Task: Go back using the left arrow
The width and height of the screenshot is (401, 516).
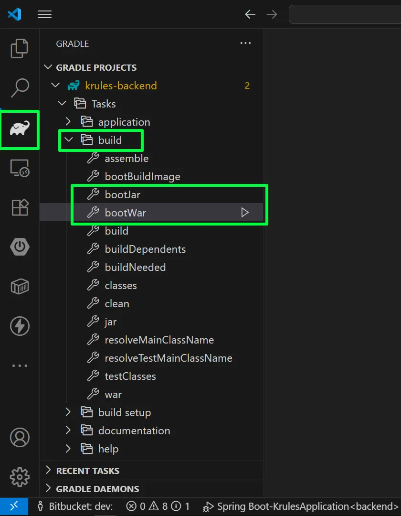Action: click(250, 14)
